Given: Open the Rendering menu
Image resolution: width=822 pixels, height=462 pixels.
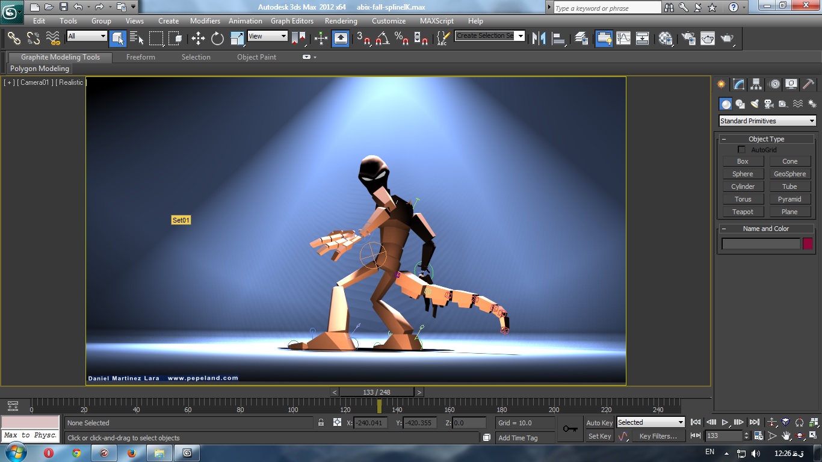Looking at the screenshot, I should [x=341, y=20].
